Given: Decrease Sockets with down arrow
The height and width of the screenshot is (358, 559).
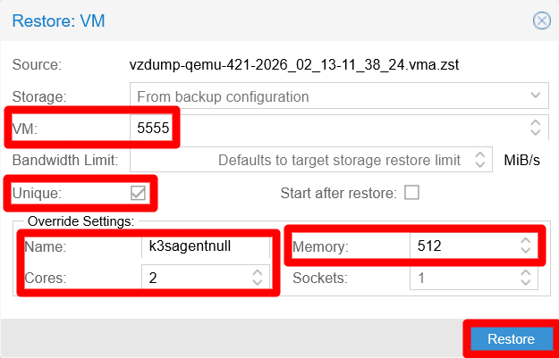Looking at the screenshot, I should tap(525, 283).
